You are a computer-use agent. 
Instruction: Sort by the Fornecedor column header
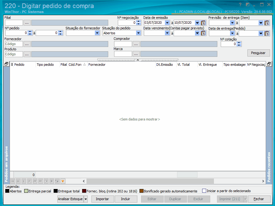(x=121, y=65)
